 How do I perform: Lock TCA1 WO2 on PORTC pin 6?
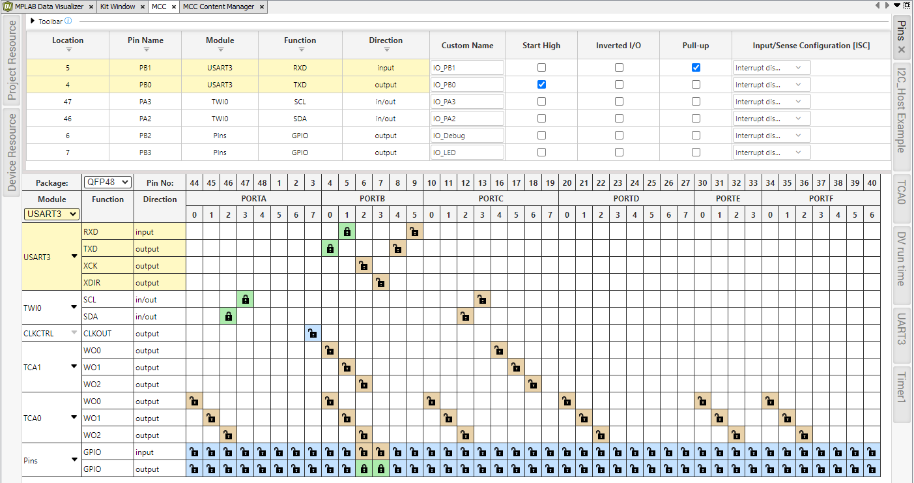pyautogui.click(x=533, y=384)
